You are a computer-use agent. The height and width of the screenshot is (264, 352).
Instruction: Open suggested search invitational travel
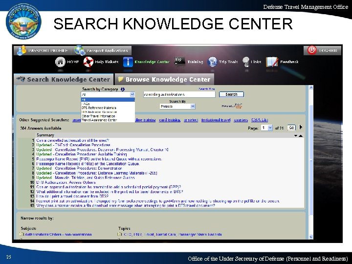point(216,120)
